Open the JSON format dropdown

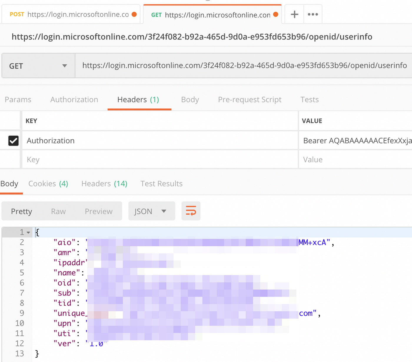152,211
